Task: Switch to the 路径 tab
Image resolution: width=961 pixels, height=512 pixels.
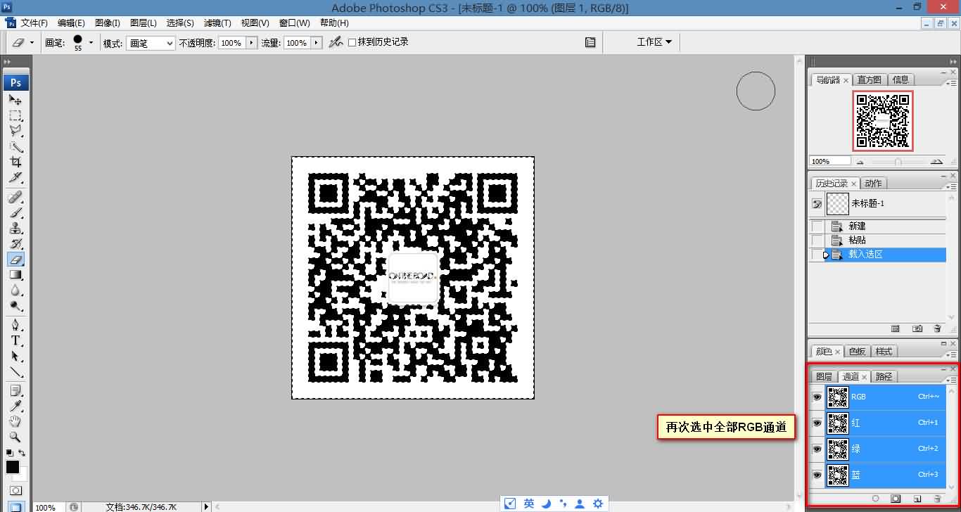Action: (x=884, y=376)
